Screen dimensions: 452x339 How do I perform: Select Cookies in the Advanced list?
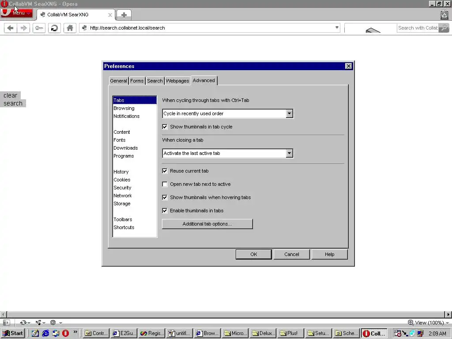pyautogui.click(x=135, y=180)
